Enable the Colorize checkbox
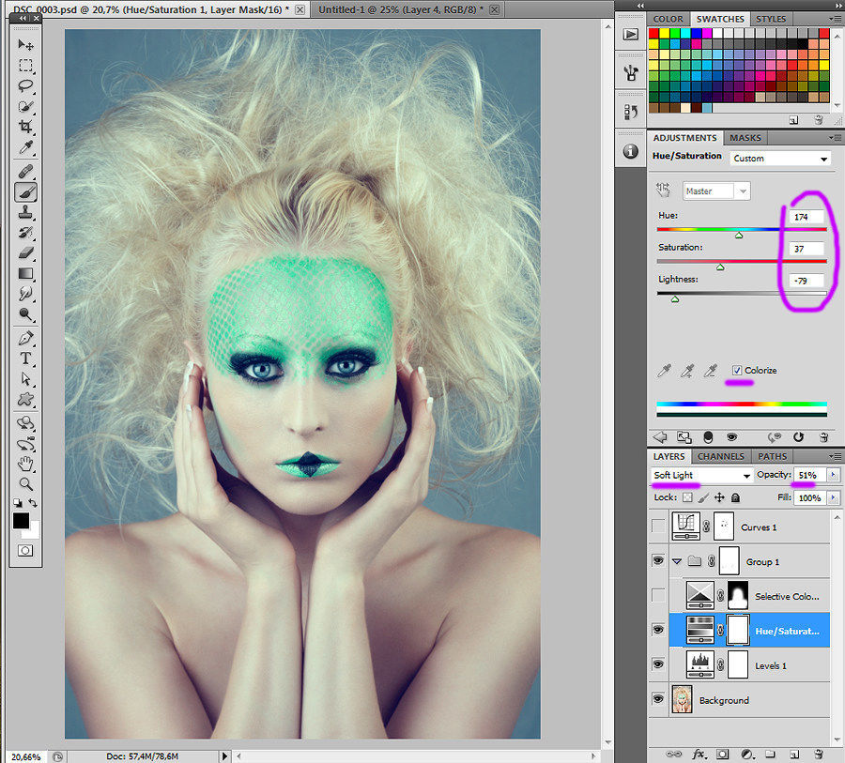This screenshot has width=845, height=763. point(737,370)
